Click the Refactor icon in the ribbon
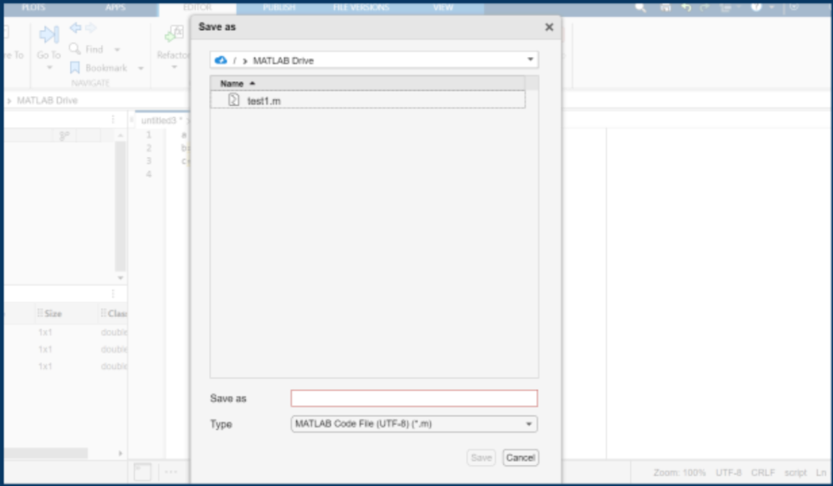The image size is (833, 486). click(x=173, y=34)
